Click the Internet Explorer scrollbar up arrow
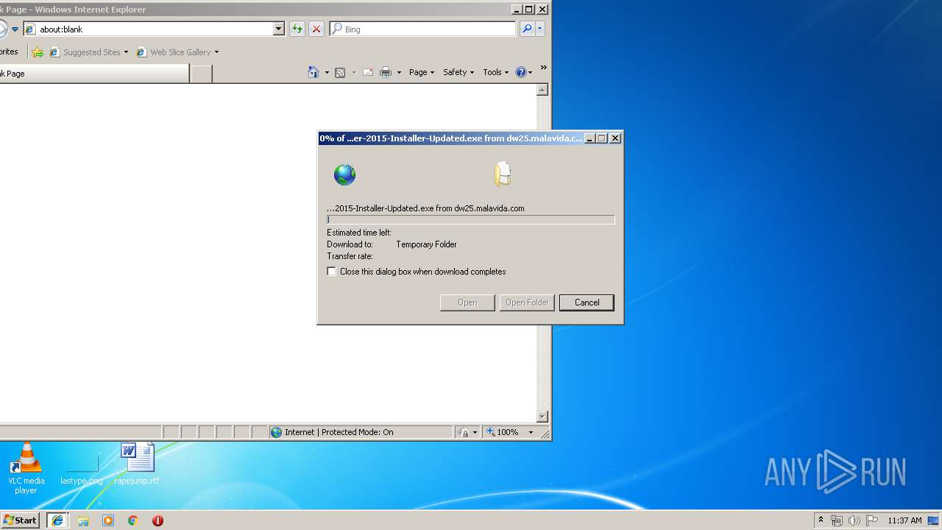Screen dimensions: 942x530 pos(542,90)
